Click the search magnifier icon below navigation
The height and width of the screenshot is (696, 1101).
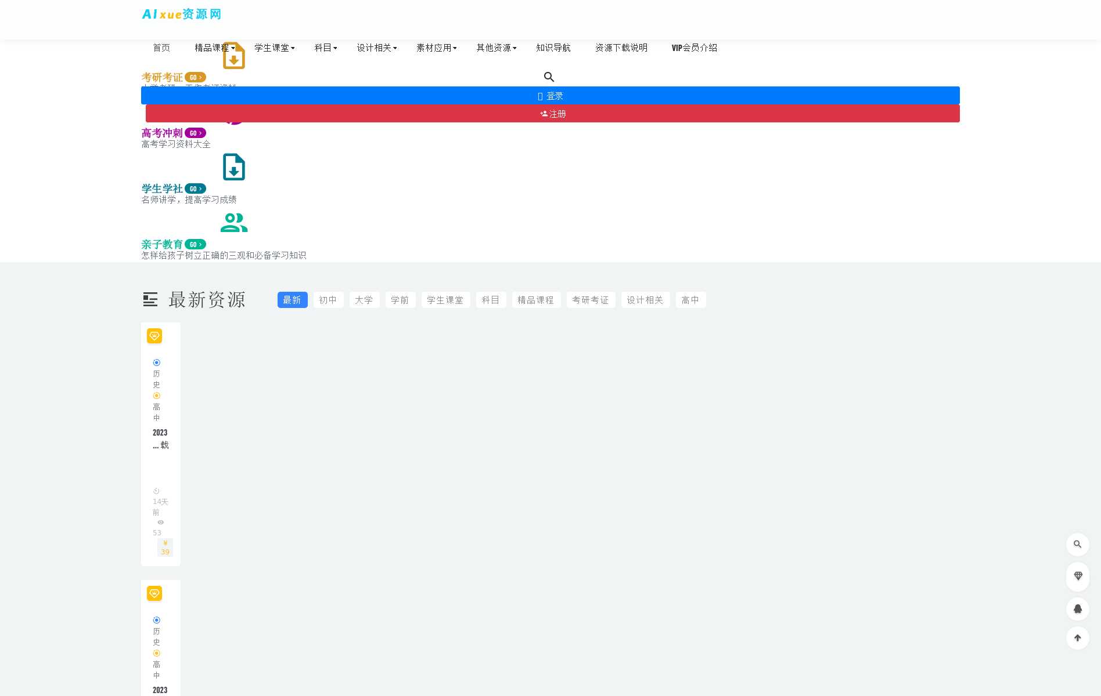pos(549,77)
